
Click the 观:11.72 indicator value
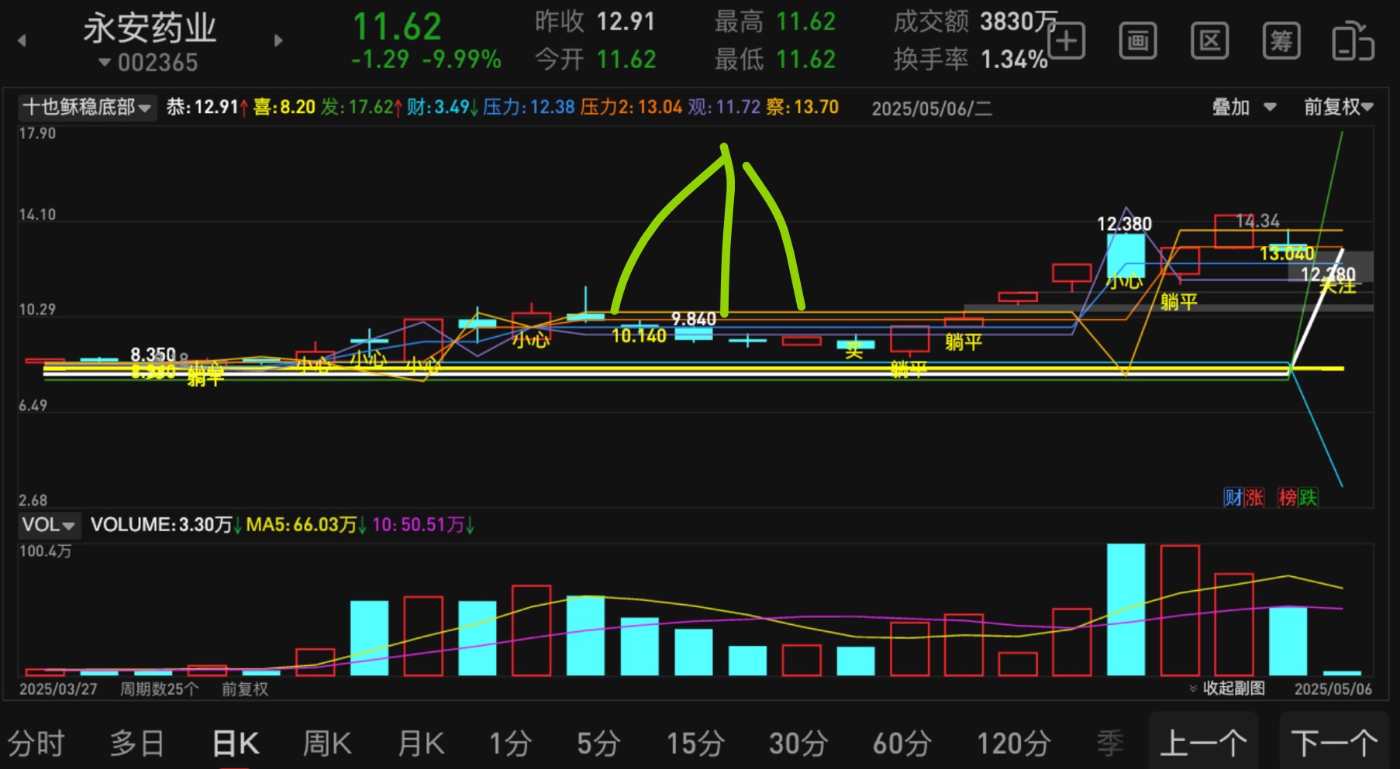click(724, 107)
